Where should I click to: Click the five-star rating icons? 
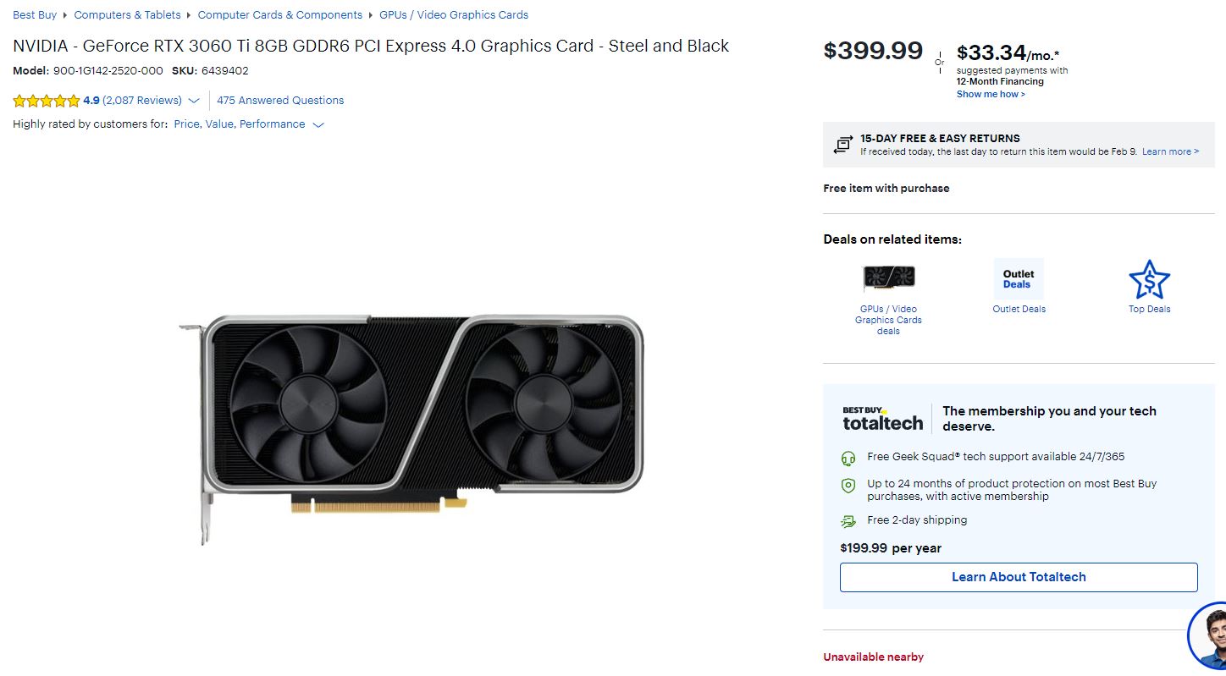coord(47,101)
